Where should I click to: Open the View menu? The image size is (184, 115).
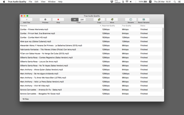pos(43,2)
